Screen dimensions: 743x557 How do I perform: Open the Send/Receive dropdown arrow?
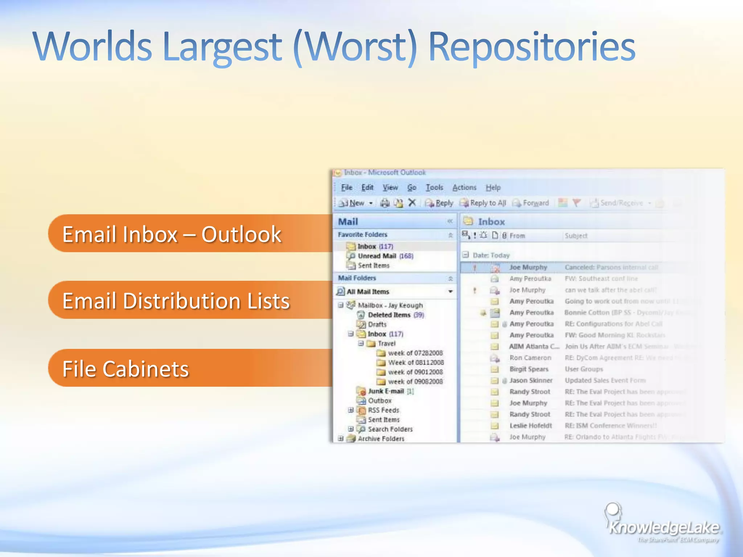point(649,203)
